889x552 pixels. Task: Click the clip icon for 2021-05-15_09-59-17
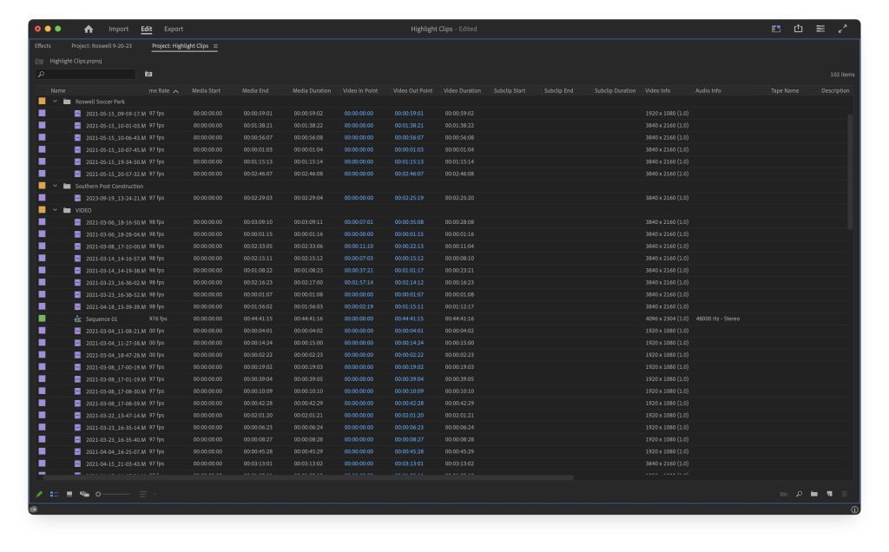(77, 114)
